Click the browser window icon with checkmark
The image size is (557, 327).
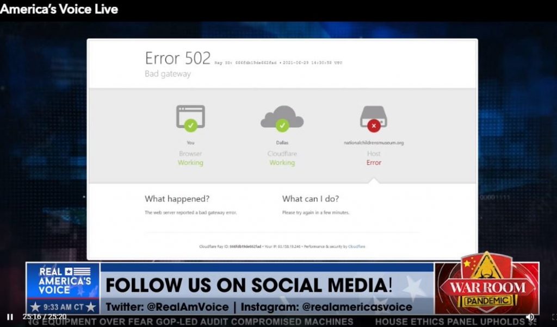coord(190,118)
